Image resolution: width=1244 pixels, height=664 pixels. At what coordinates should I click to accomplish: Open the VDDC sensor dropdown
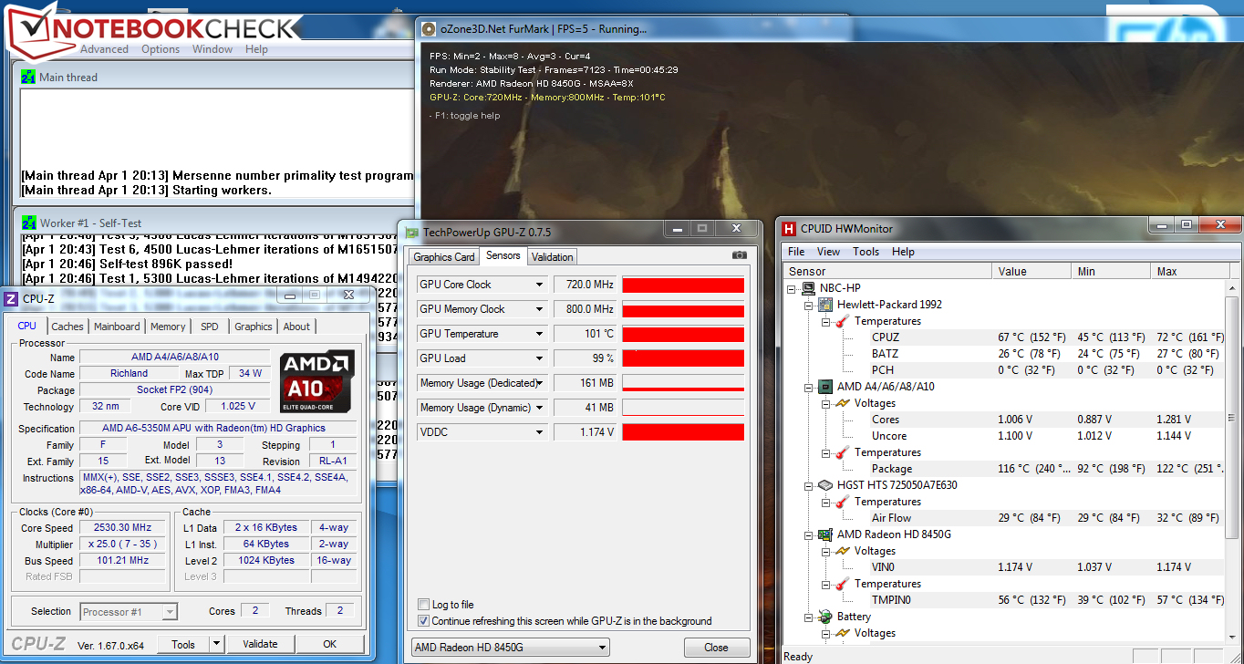[x=540, y=432]
